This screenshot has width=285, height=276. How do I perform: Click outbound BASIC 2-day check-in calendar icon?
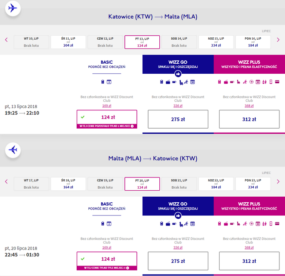click(x=109, y=82)
